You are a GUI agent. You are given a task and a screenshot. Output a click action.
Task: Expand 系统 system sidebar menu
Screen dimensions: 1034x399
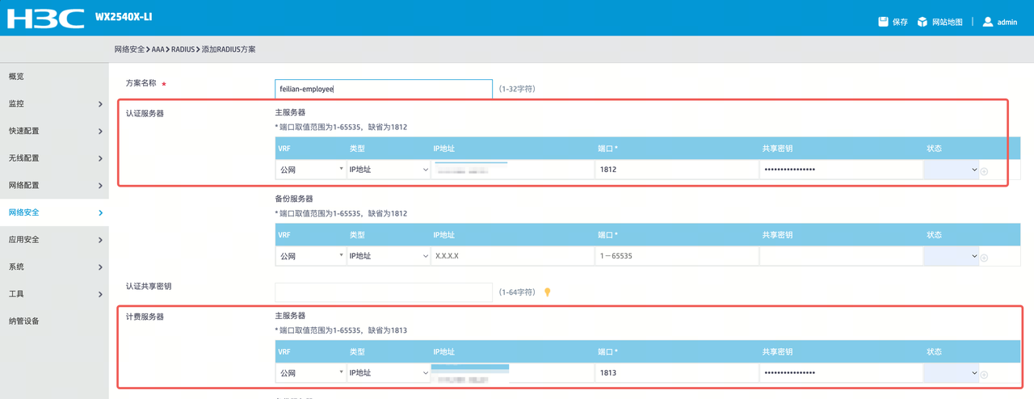coord(54,267)
